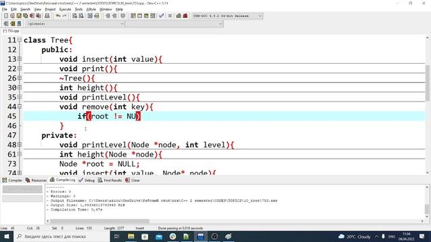Click the Profile Analysis toolbar icon
Viewport: 431px width, 242px height.
pos(178,16)
